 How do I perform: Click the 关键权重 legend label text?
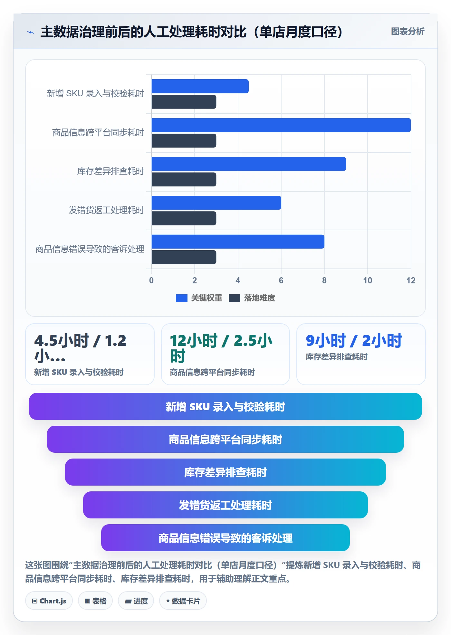pos(206,298)
